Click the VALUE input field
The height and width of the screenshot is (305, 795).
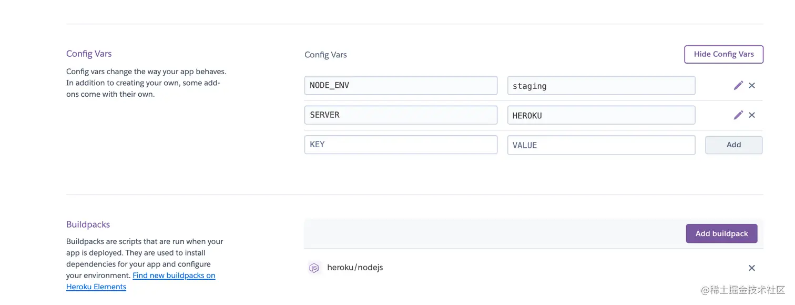(601, 145)
